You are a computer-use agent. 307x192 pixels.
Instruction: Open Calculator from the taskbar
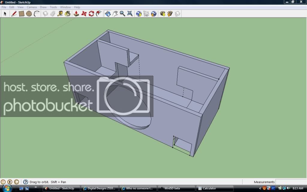tap(215, 188)
